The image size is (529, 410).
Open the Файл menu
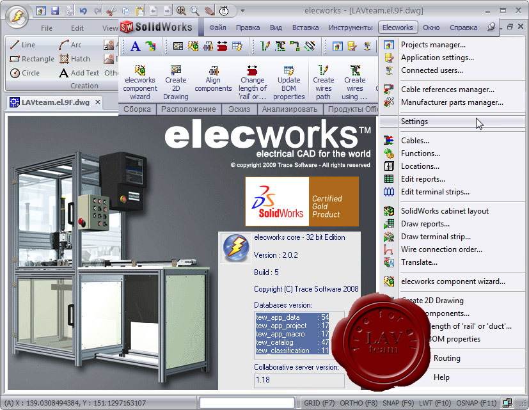tap(217, 28)
